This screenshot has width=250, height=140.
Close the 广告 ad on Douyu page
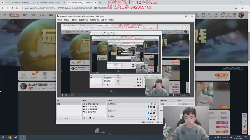click(228, 83)
